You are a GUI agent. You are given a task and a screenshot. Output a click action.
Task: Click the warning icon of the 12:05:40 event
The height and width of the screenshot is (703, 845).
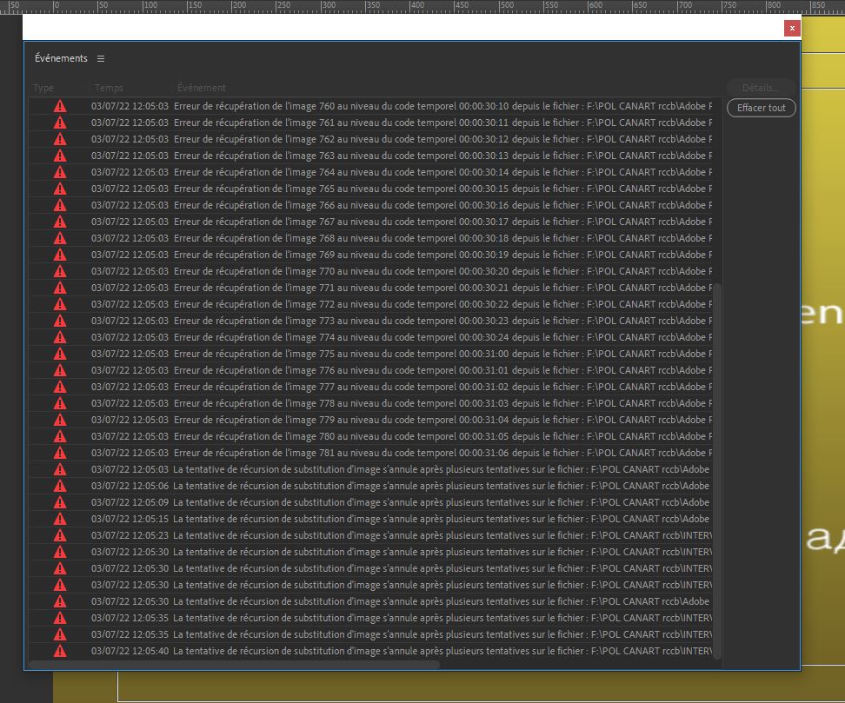pos(60,651)
